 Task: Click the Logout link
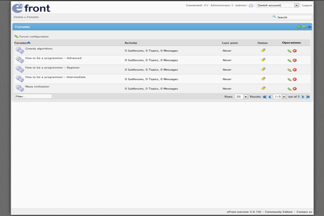pyautogui.click(x=307, y=5)
